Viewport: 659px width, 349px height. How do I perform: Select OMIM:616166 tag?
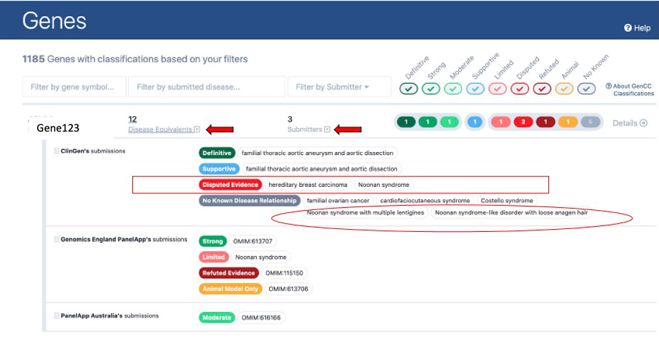261,318
